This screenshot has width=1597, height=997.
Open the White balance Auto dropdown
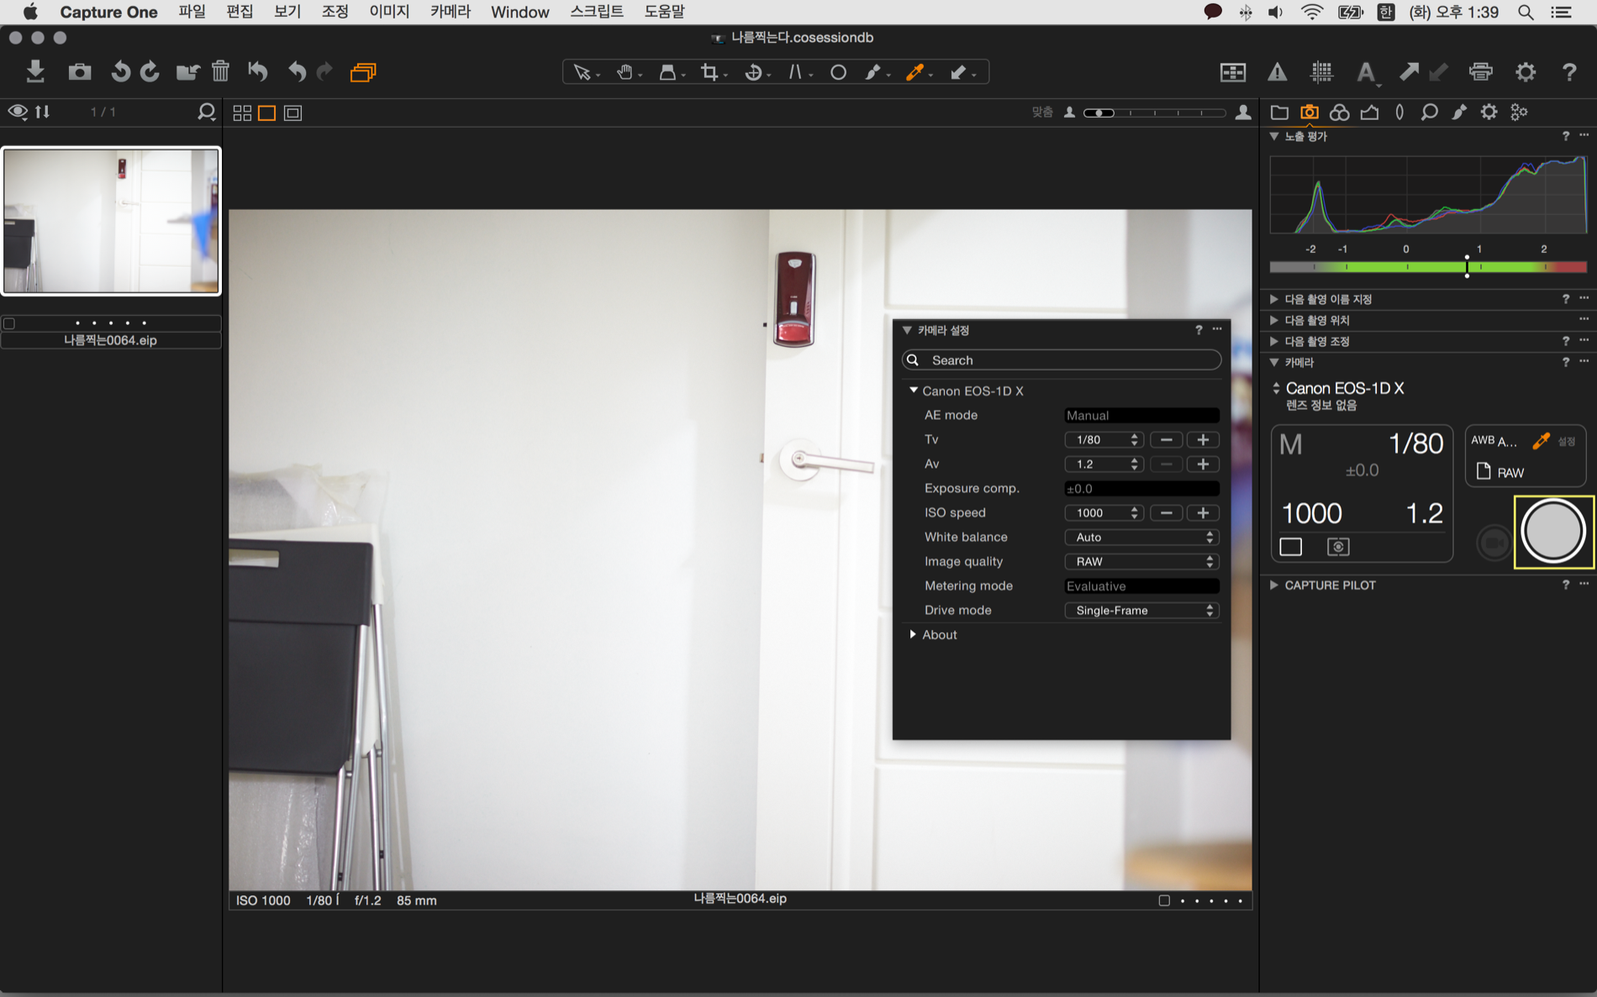click(x=1141, y=538)
